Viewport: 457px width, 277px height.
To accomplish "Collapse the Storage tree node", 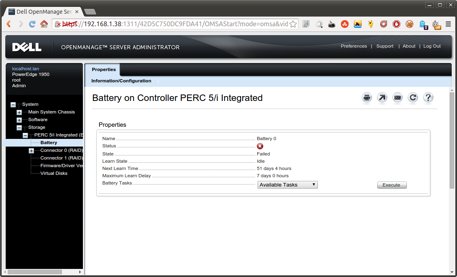I will pos(19,128).
